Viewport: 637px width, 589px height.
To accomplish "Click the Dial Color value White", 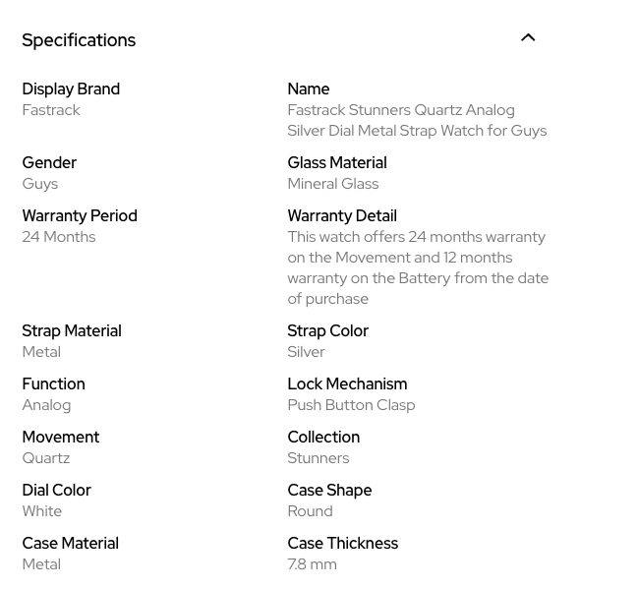I will 42,511.
